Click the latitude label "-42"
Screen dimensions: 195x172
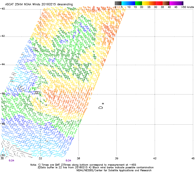(2, 36)
